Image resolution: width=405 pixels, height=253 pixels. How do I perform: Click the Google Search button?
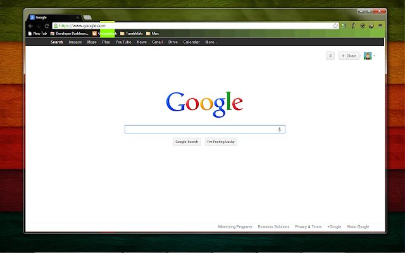[187, 142]
